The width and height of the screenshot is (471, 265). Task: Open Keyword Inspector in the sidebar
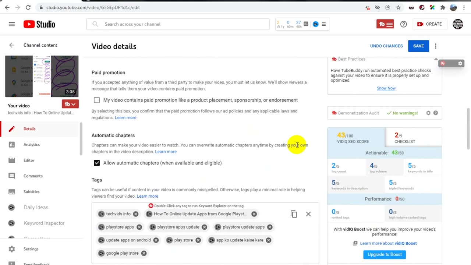[x=40, y=223]
